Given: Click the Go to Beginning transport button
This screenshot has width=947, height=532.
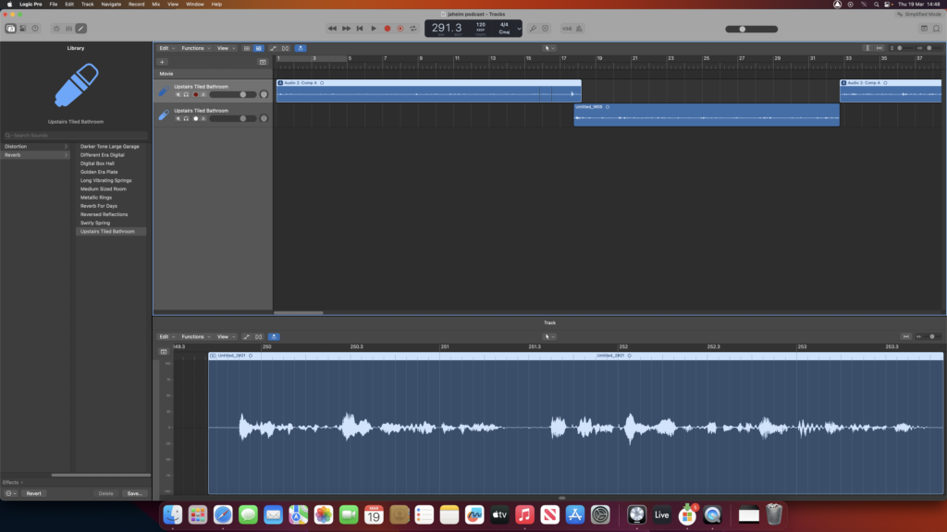Looking at the screenshot, I should (x=360, y=29).
